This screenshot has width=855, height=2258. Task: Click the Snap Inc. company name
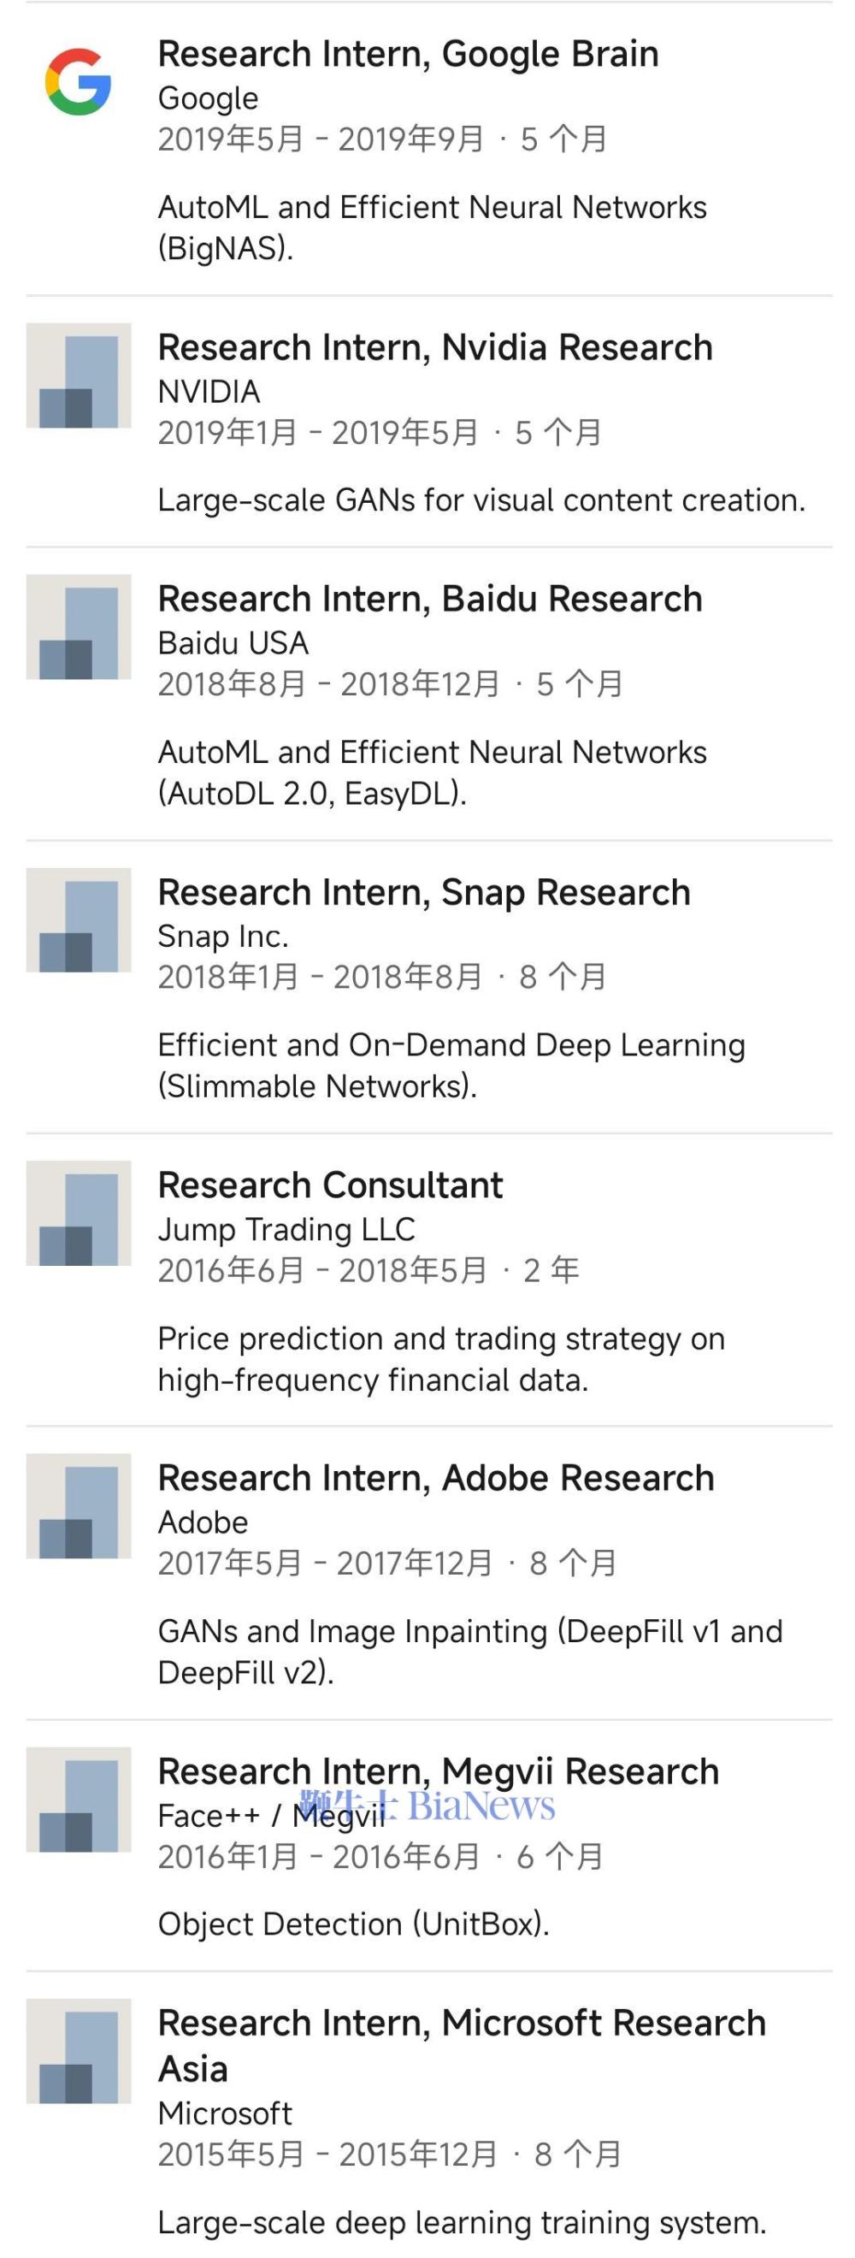pyautogui.click(x=223, y=937)
